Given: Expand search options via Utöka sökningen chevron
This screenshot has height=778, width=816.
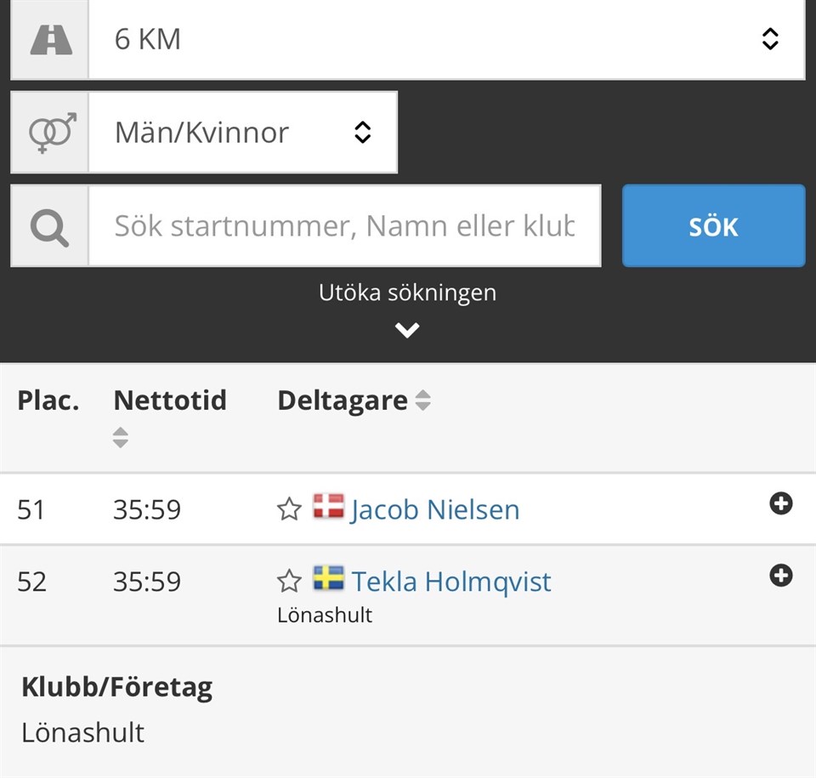Looking at the screenshot, I should pos(407,331).
